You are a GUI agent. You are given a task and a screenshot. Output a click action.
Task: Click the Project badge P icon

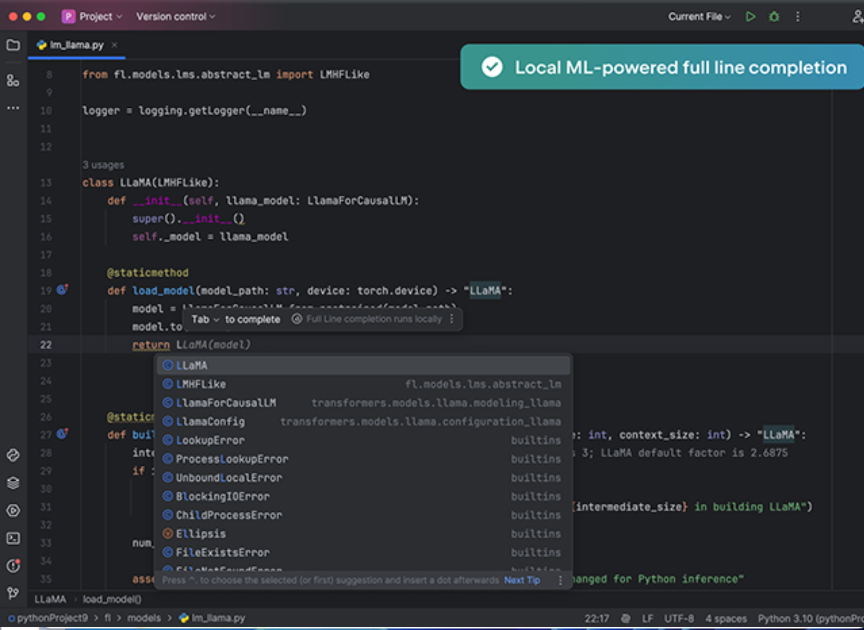click(x=68, y=17)
